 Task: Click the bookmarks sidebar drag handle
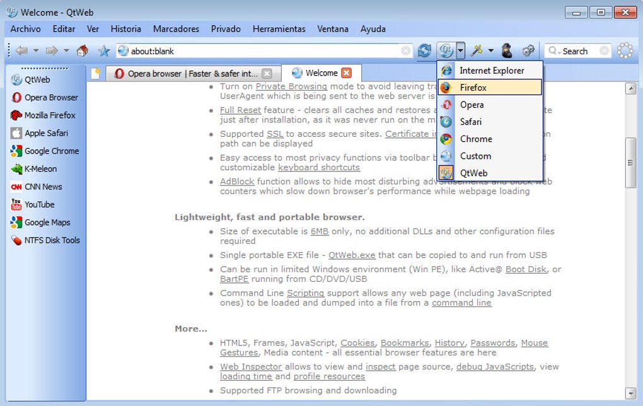[44, 68]
